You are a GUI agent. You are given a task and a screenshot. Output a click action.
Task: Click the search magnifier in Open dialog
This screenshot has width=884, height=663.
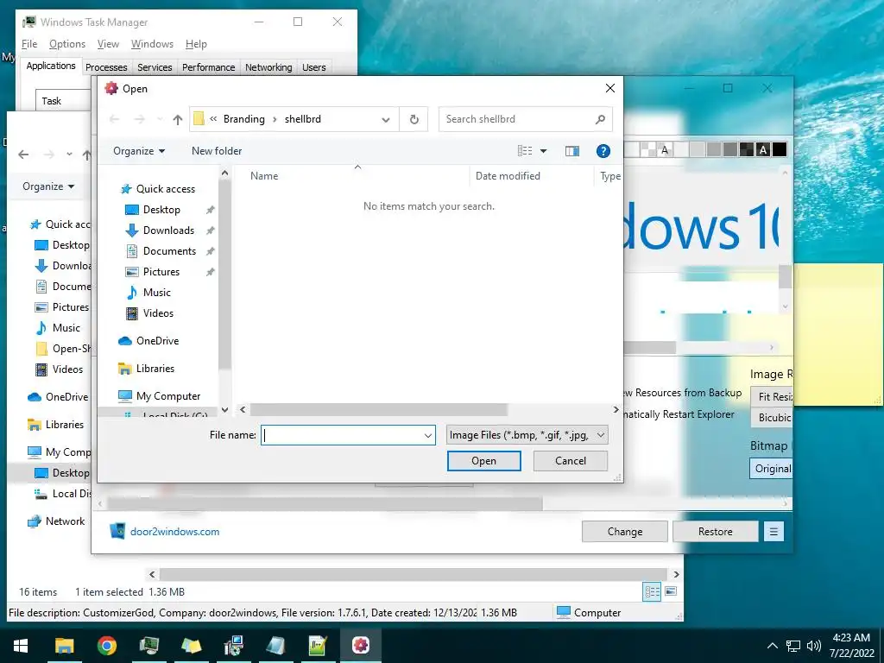[x=601, y=119]
